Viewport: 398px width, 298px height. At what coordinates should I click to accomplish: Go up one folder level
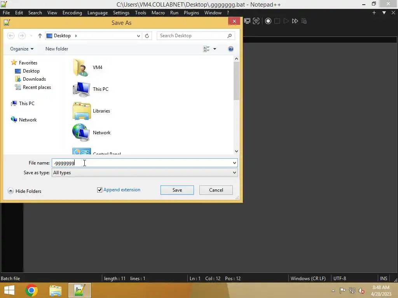point(40,36)
